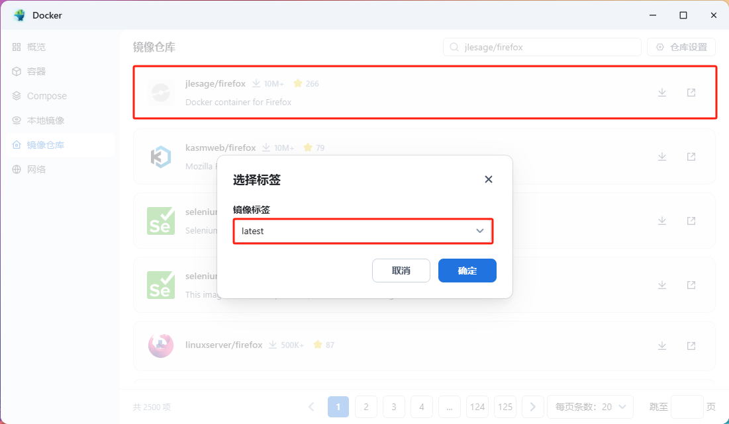Click the linuxserver/firefox image name

tap(224, 345)
